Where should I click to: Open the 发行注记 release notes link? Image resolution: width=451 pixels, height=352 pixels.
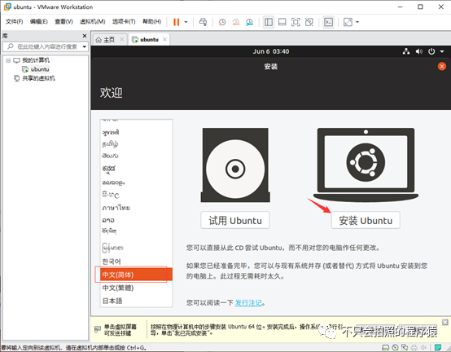pos(248,303)
